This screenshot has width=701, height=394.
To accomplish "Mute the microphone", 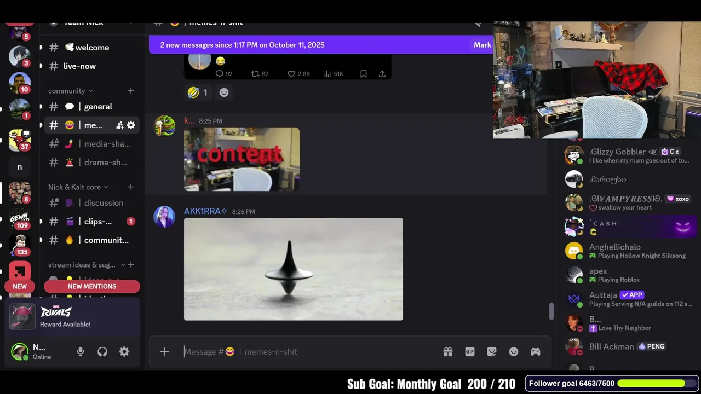I will [81, 352].
